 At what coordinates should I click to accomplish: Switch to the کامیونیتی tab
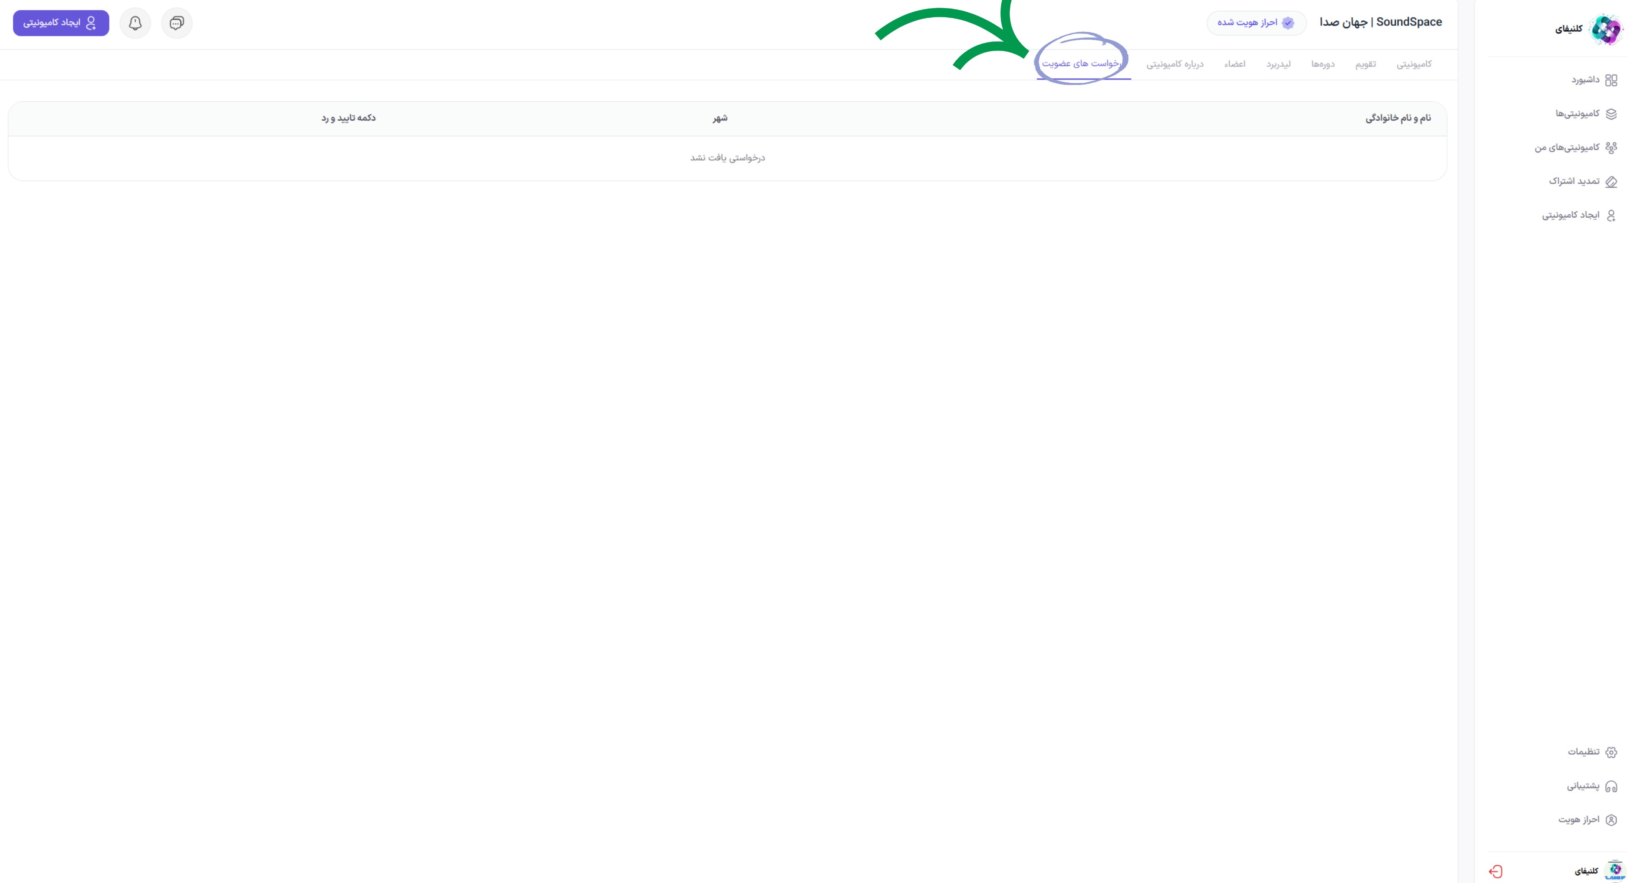[1413, 64]
